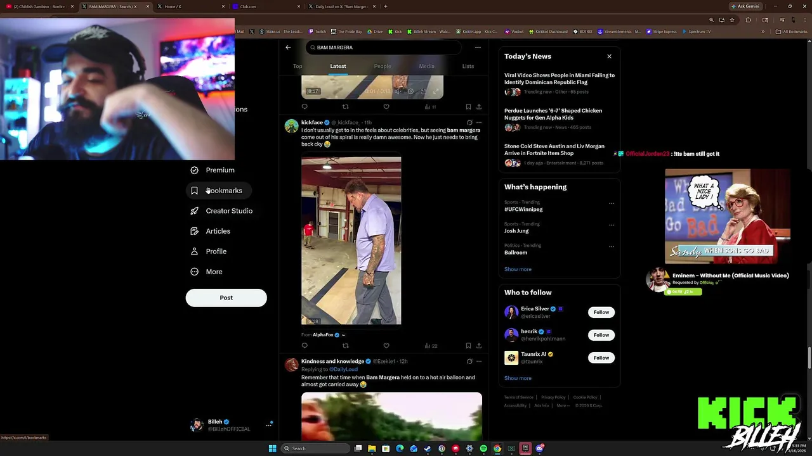The width and height of the screenshot is (812, 456).
Task: Open the Twitch bookmark
Action: pyautogui.click(x=317, y=32)
